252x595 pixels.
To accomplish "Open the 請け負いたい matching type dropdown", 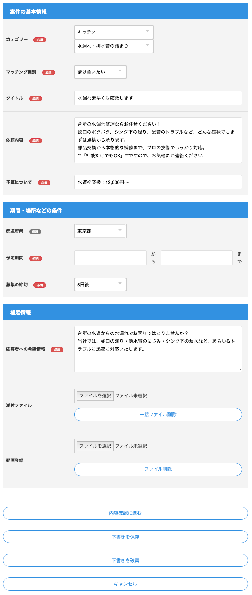I will click(x=100, y=72).
